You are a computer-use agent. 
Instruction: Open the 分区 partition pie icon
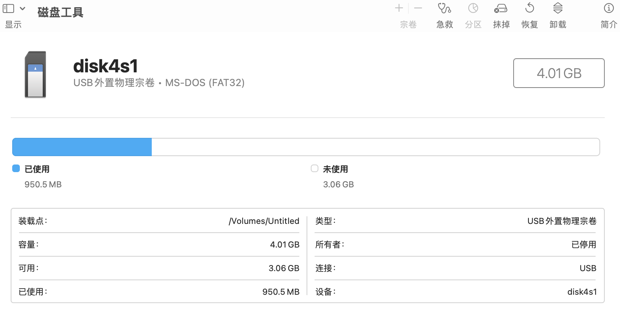tap(473, 8)
